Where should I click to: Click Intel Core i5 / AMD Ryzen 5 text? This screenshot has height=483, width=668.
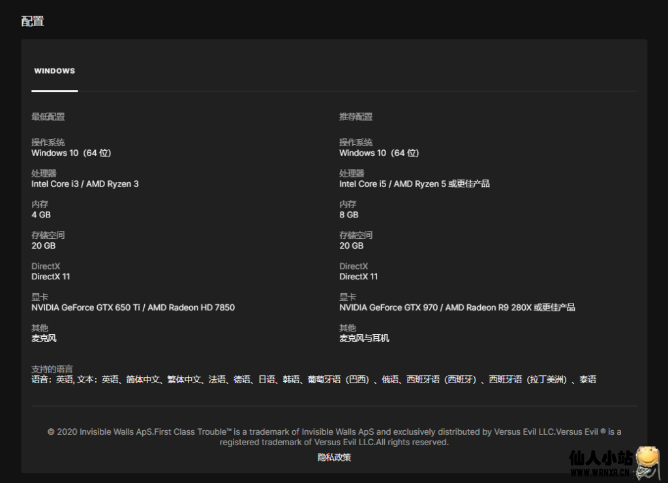414,184
